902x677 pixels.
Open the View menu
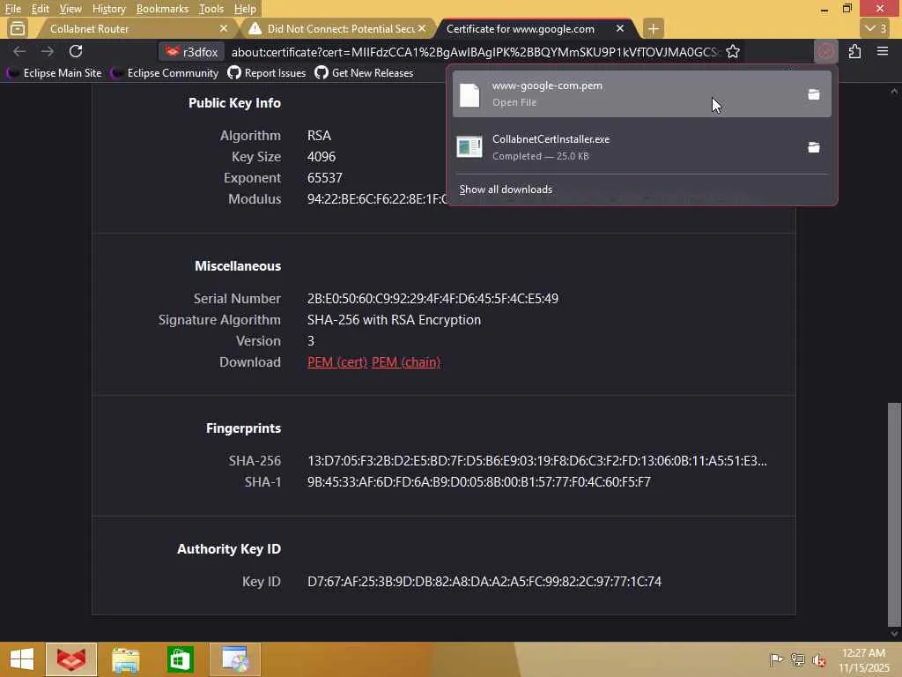pos(70,9)
